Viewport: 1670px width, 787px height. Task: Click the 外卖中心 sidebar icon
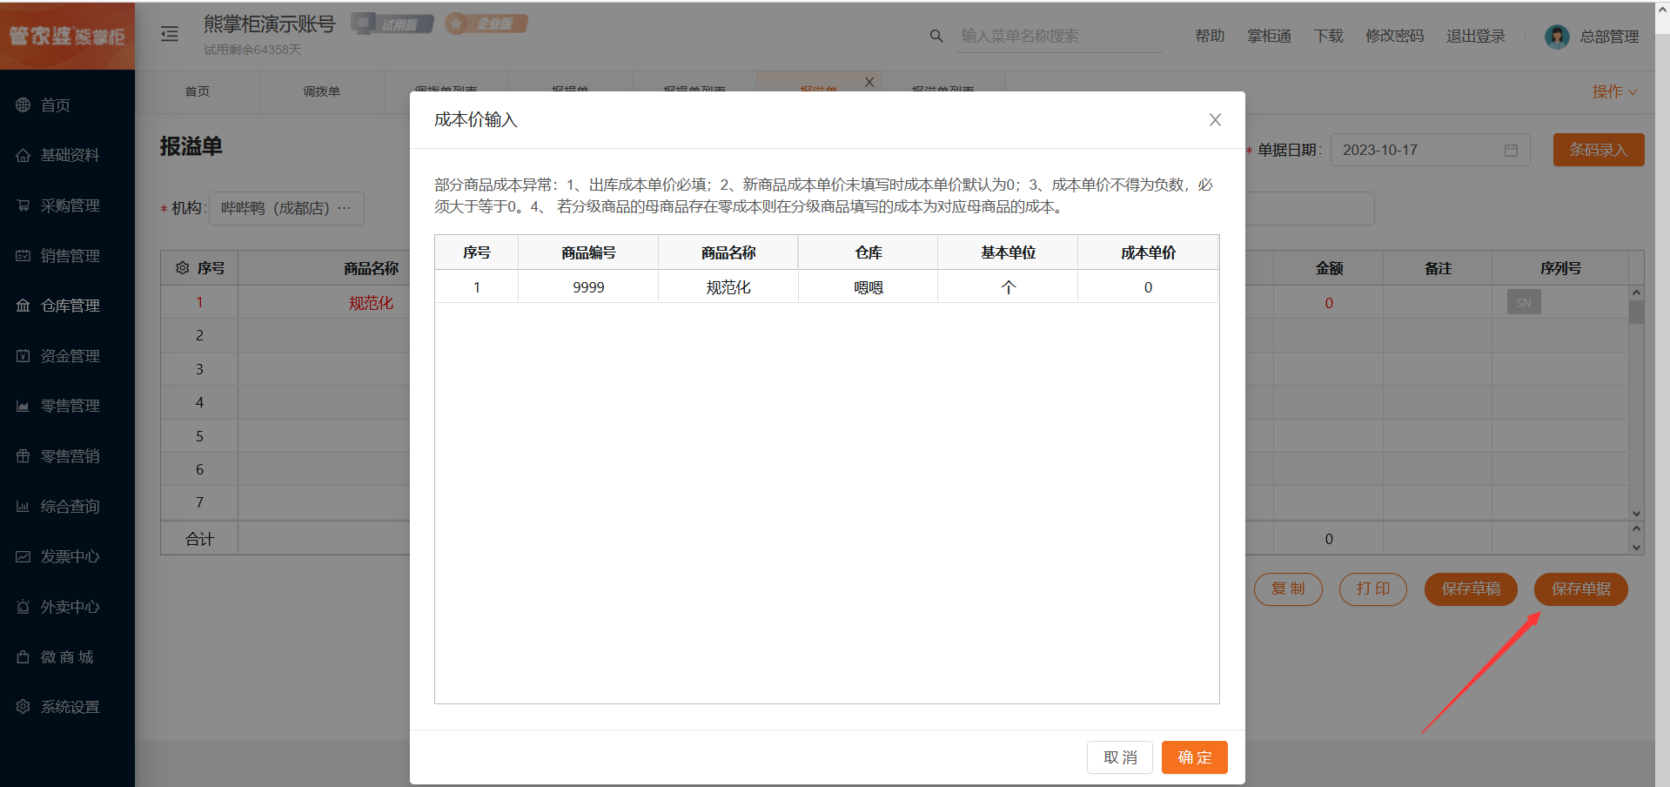[x=23, y=607]
